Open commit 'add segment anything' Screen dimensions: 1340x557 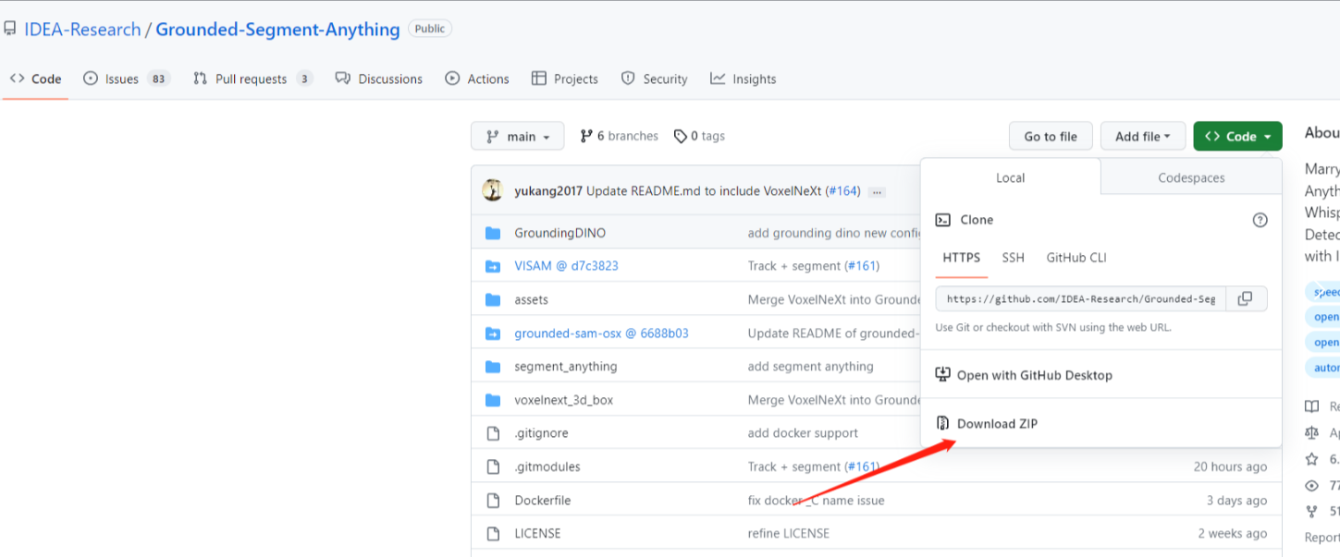810,366
